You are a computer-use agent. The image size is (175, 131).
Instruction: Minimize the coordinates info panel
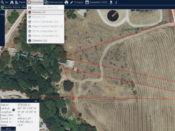click(36, 101)
